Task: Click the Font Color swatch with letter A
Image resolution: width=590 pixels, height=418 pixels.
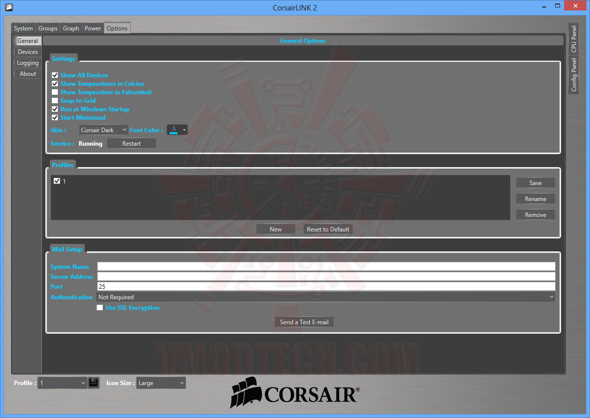Action: click(x=174, y=130)
